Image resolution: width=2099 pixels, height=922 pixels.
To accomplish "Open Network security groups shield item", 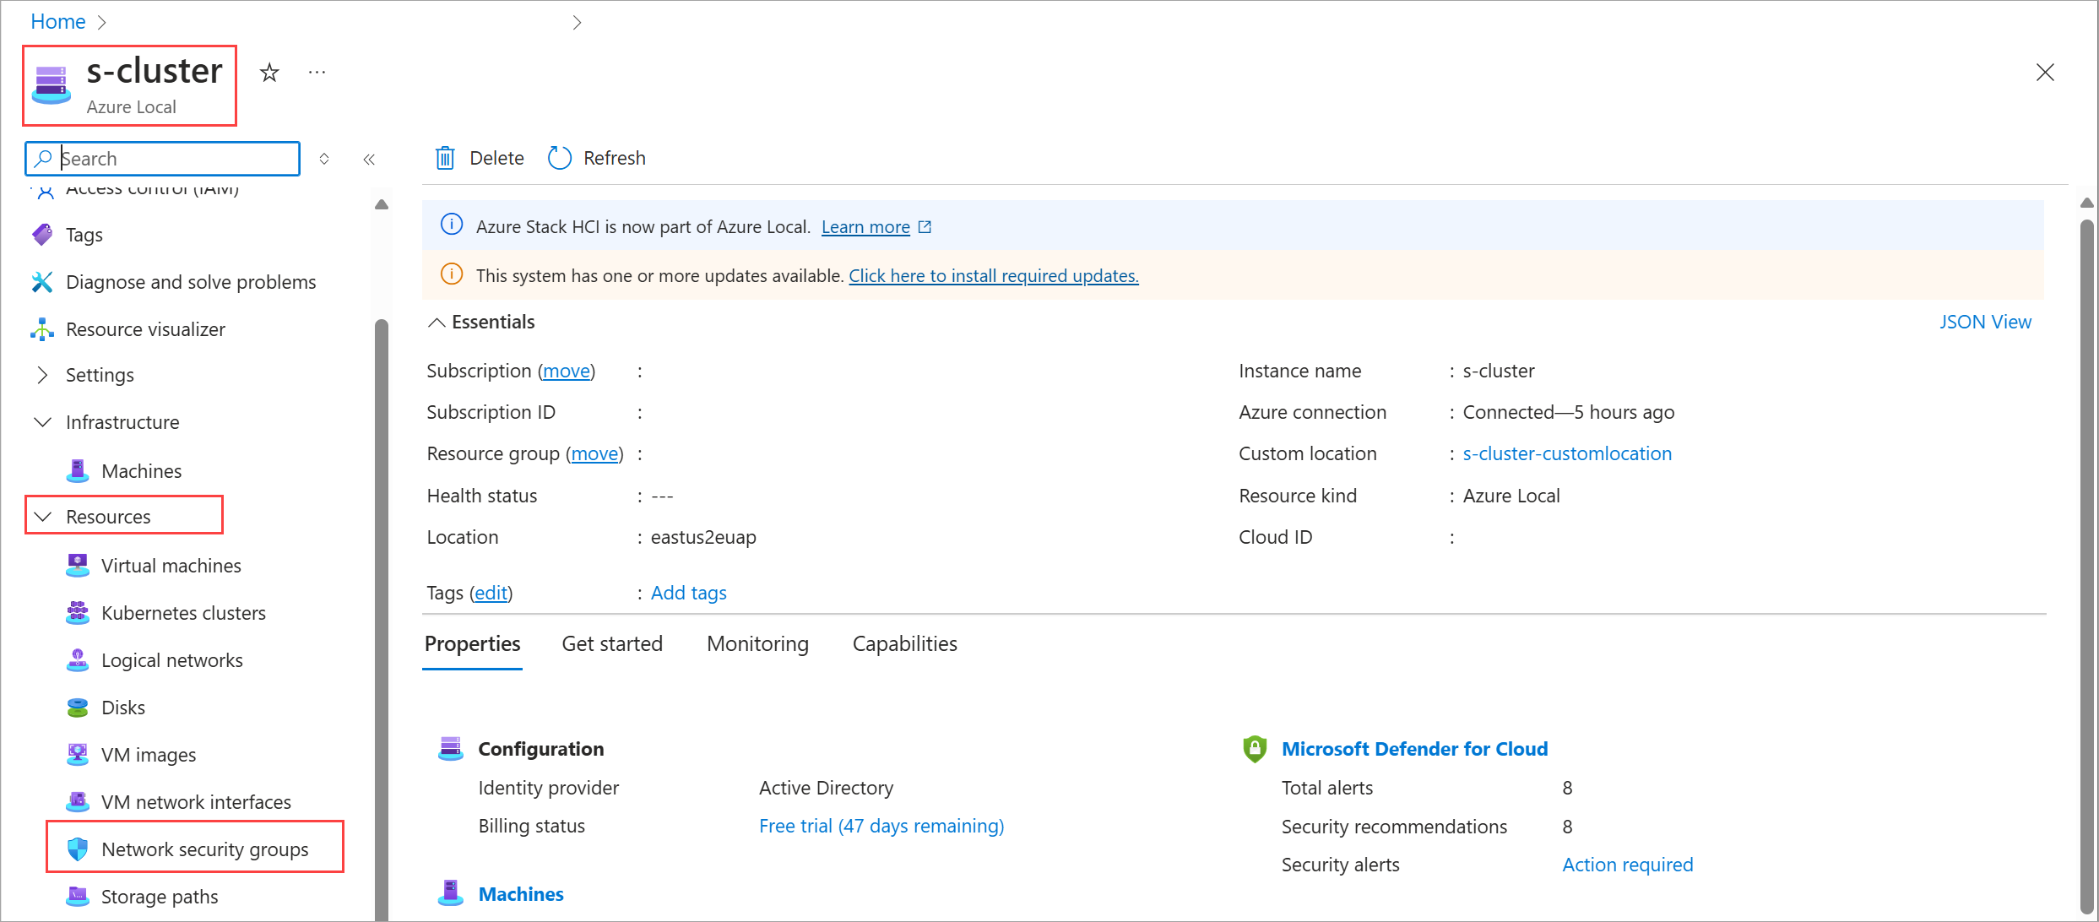I will click(x=204, y=849).
